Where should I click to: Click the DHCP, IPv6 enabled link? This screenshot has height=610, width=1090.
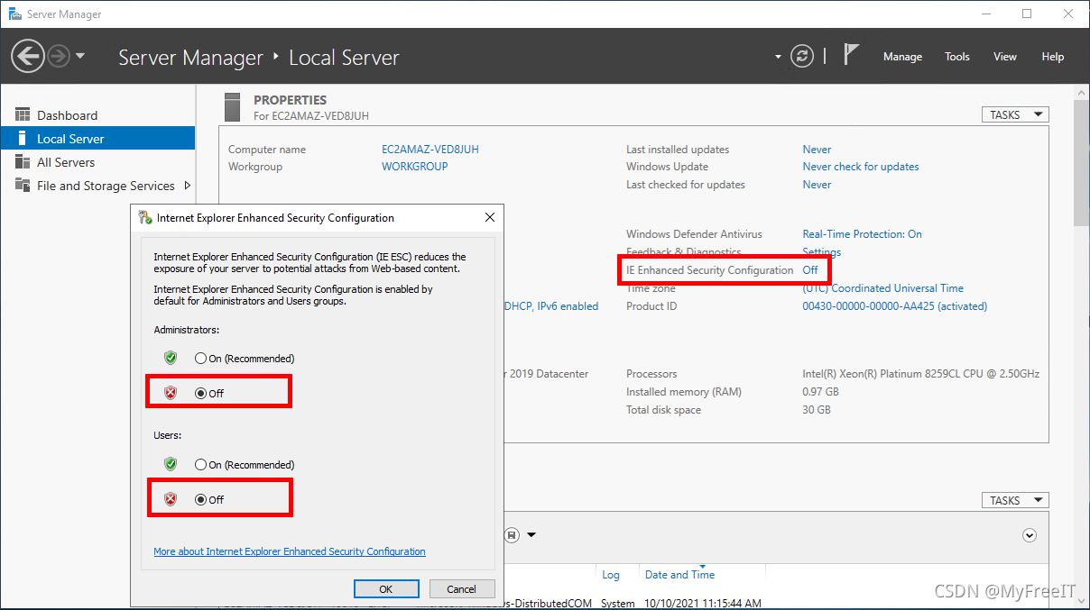[x=550, y=306]
